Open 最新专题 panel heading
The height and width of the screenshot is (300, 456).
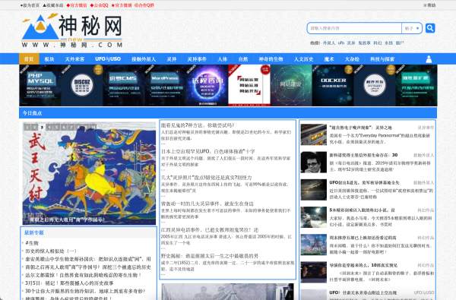[x=34, y=232]
